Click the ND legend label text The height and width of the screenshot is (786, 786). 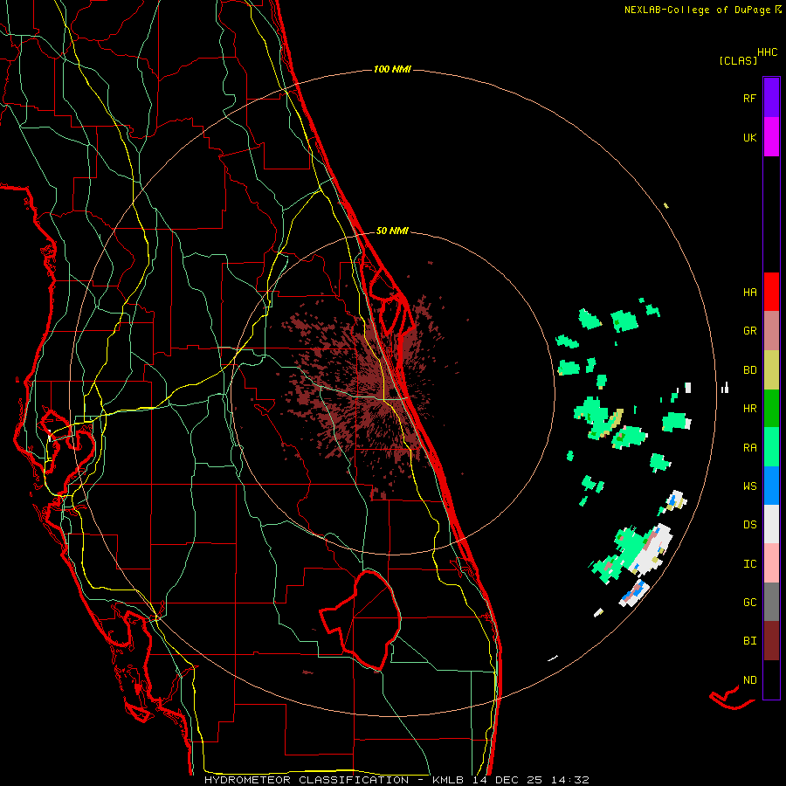[x=749, y=680]
